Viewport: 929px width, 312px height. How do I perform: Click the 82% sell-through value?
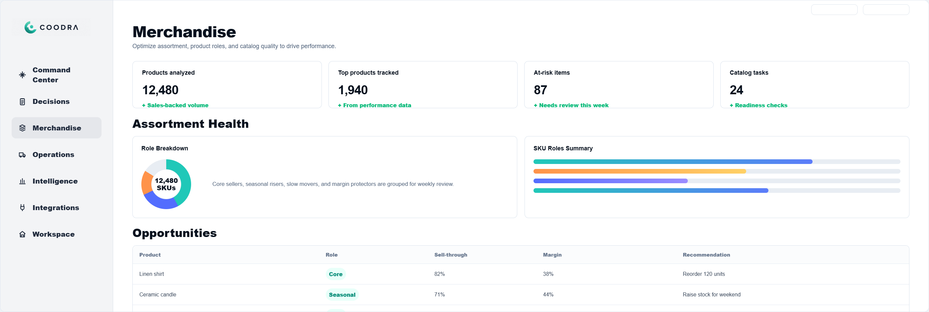point(439,274)
